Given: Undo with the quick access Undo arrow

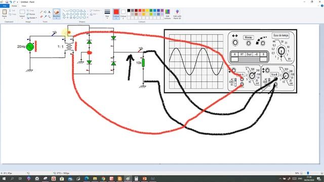Looking at the screenshot, I should [x=11, y=2].
